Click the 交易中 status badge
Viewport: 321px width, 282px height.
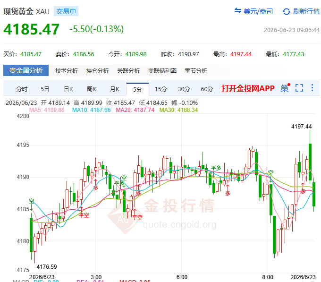(x=66, y=11)
